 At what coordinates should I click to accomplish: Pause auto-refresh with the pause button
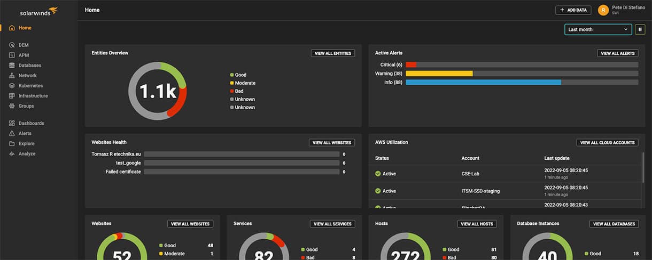(x=640, y=29)
